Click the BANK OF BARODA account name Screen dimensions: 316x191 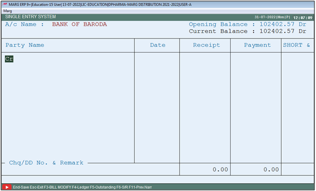[x=80, y=24]
